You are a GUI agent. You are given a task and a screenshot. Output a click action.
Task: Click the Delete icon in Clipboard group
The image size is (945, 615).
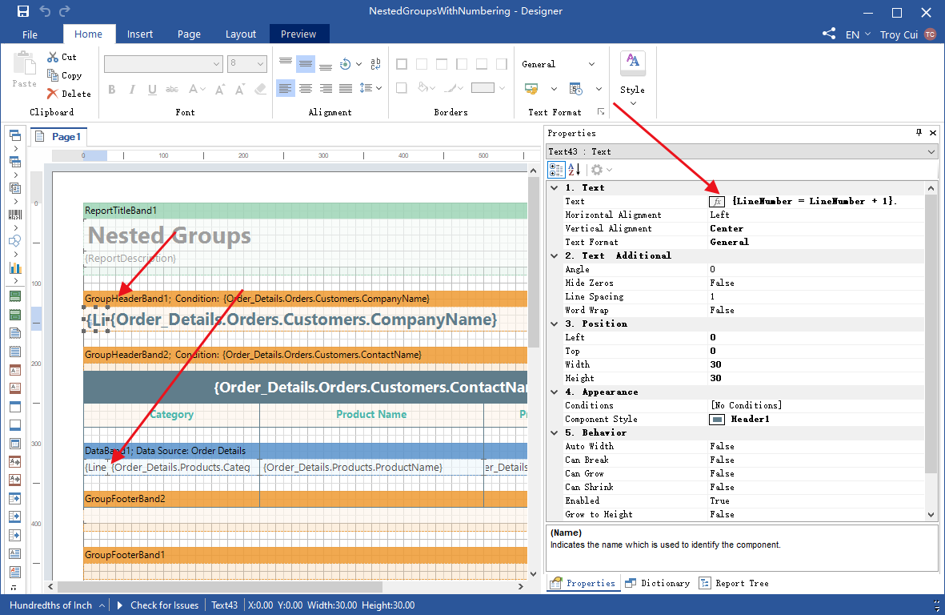53,94
